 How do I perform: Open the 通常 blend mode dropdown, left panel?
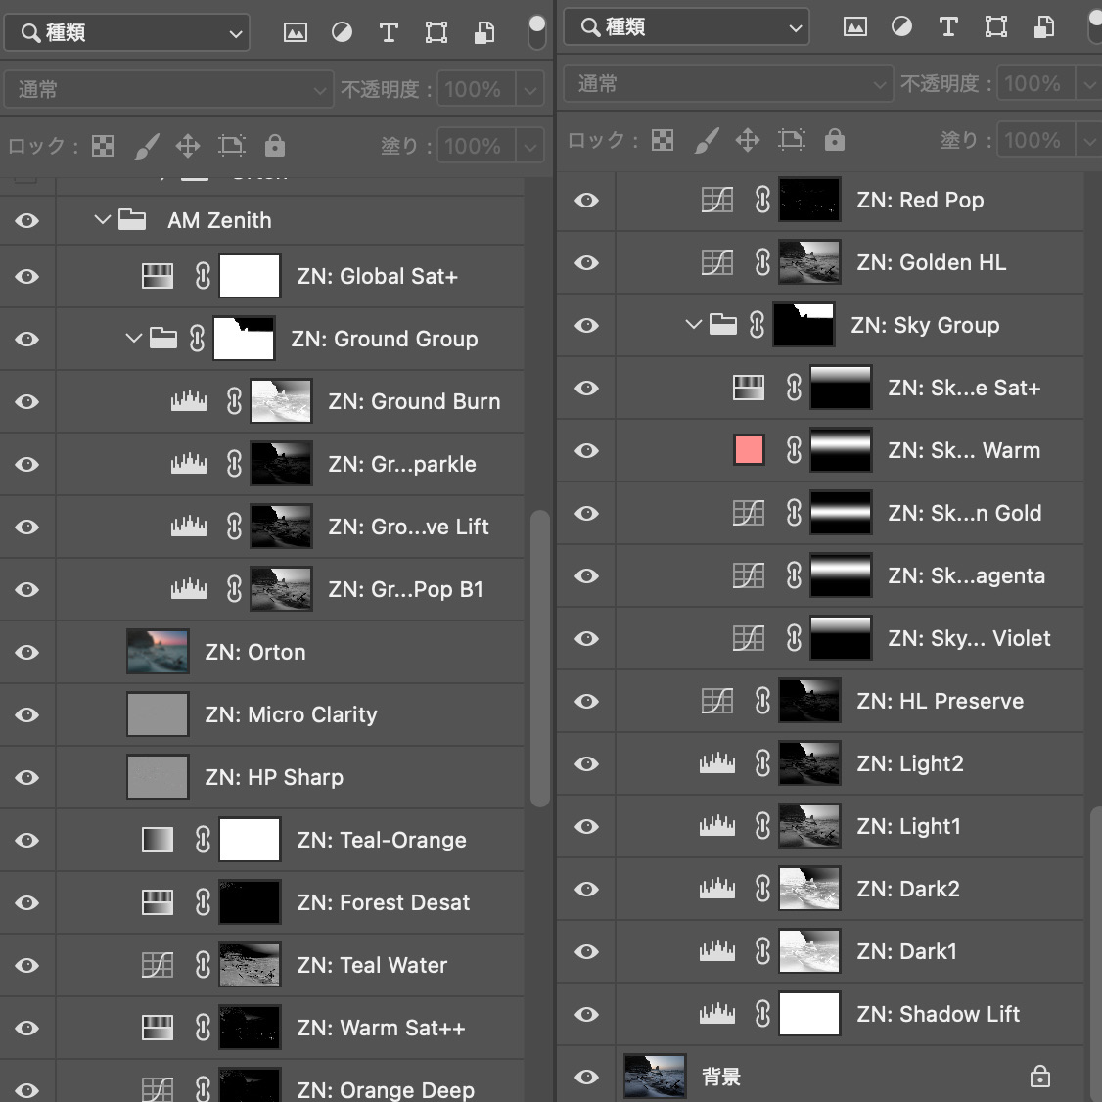pos(168,89)
